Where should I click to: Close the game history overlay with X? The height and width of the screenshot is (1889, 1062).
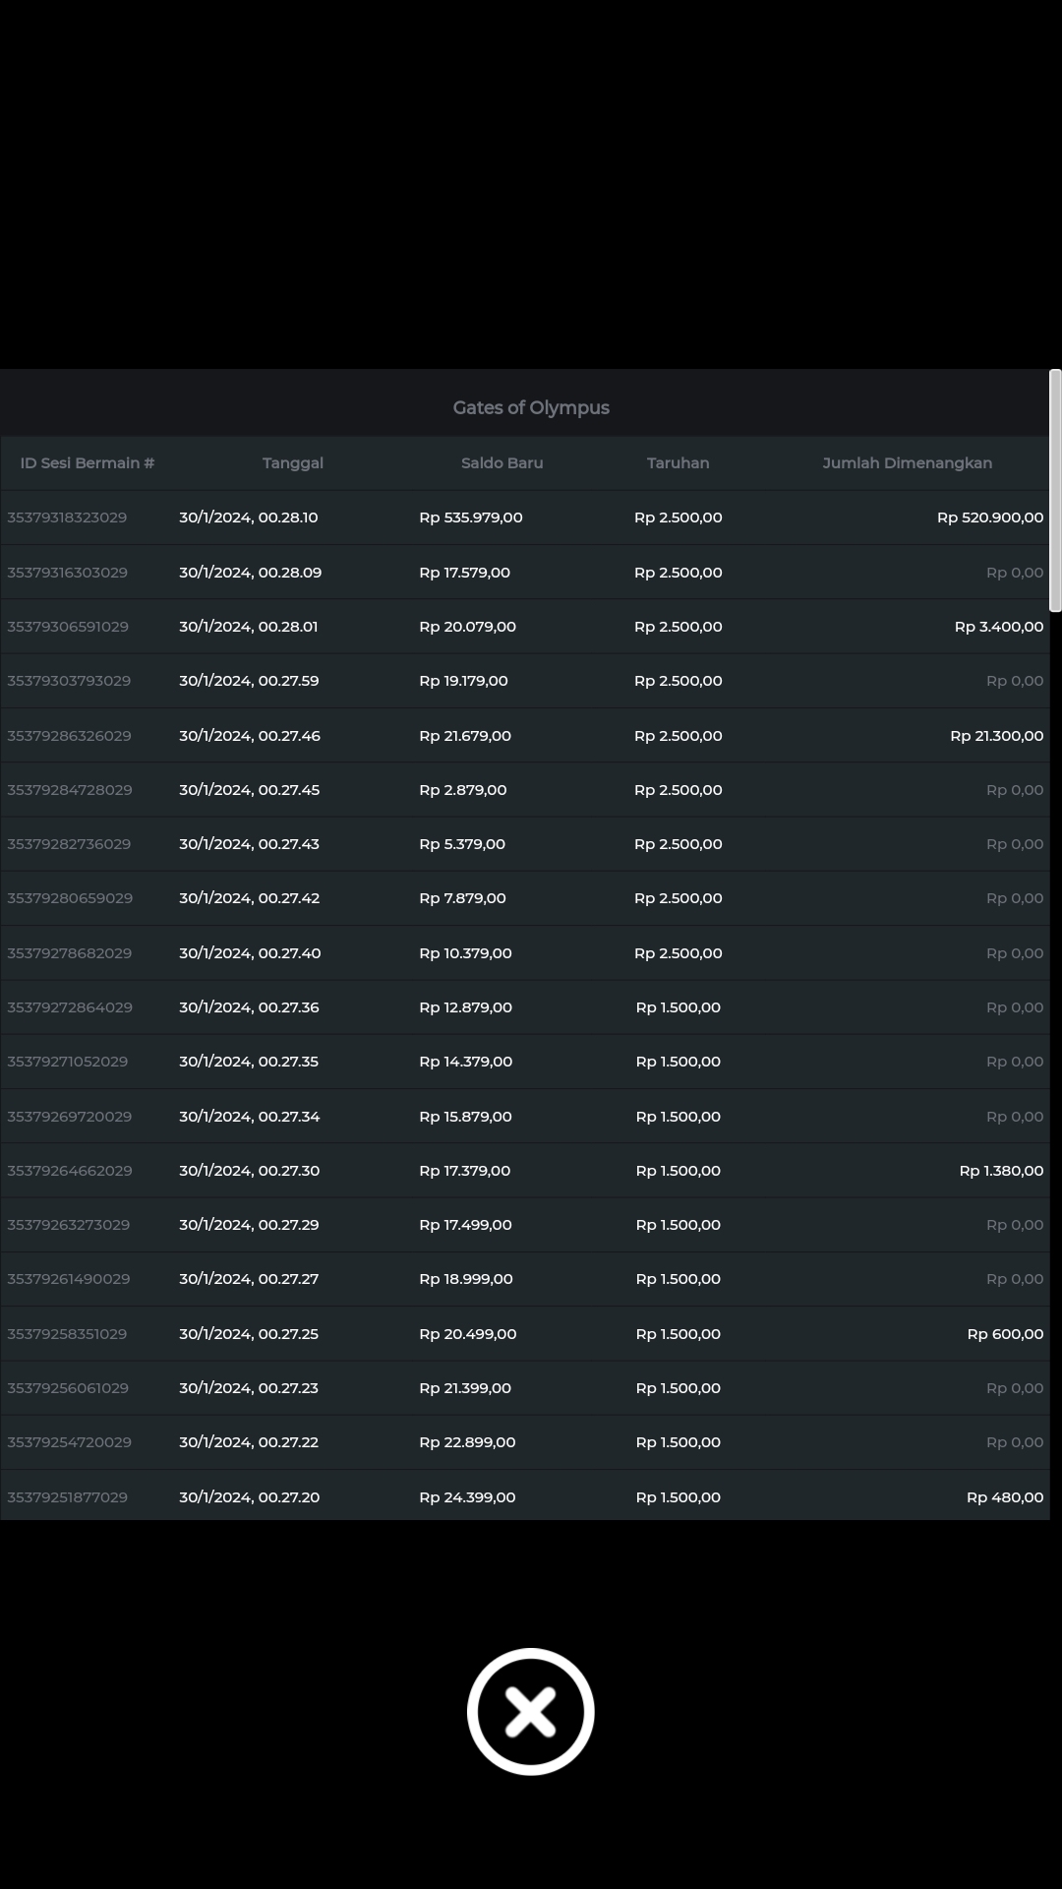(530, 1711)
